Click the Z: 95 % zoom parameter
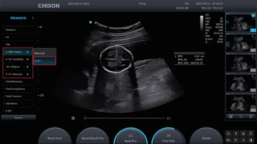 coord(214,42)
